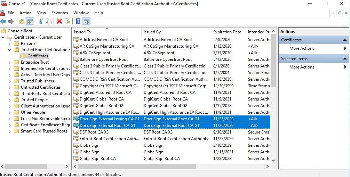The height and width of the screenshot is (177, 350).
Task: Click the Export List toolbar icon
Action: (x=67, y=22)
